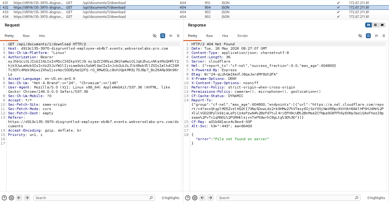This screenshot has height=204, width=389.
Task: Switch Request panel to Hex tab
Action: click(x=42, y=36)
